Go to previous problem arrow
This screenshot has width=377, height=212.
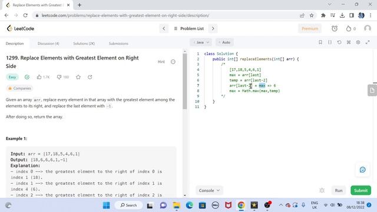164,29
